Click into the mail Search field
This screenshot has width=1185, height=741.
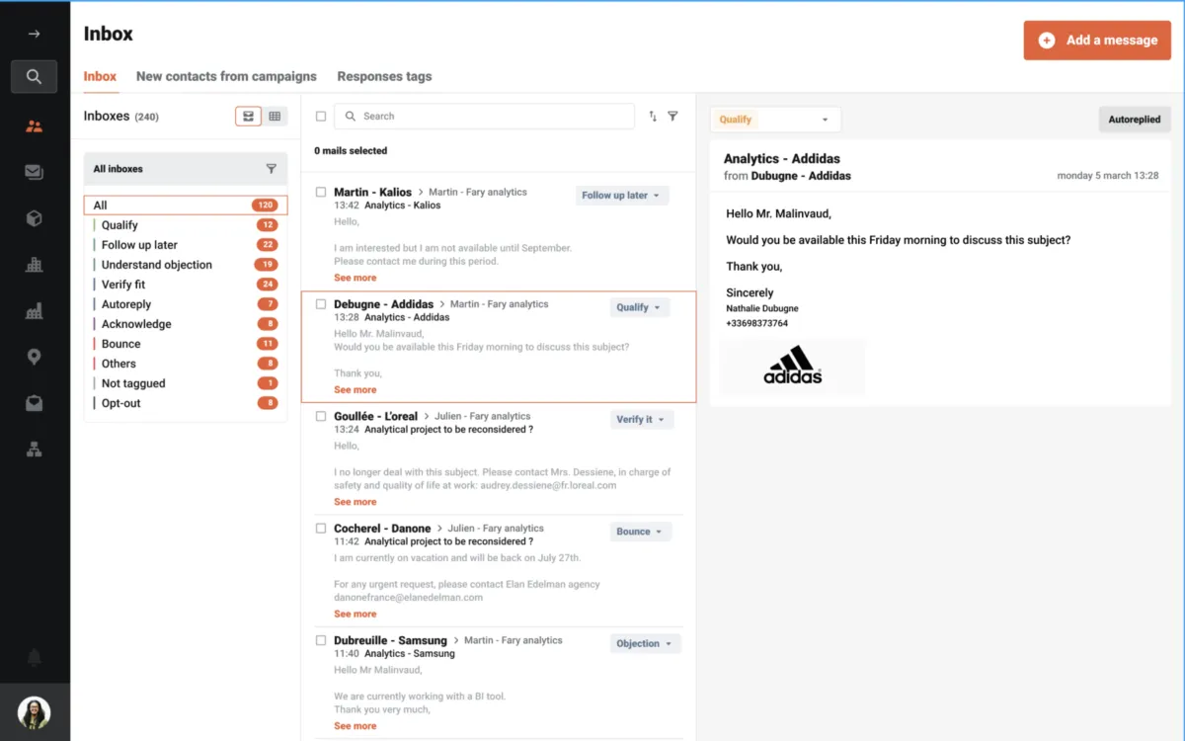pos(484,117)
